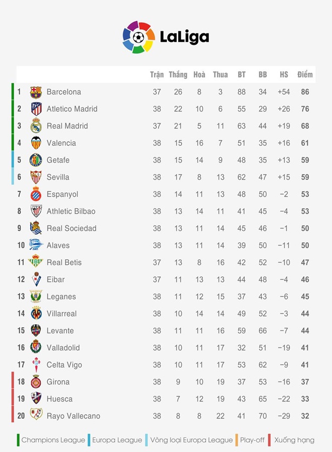Click the Villarreal team name
Screen dimensions: 332x452
pyautogui.click(x=62, y=314)
